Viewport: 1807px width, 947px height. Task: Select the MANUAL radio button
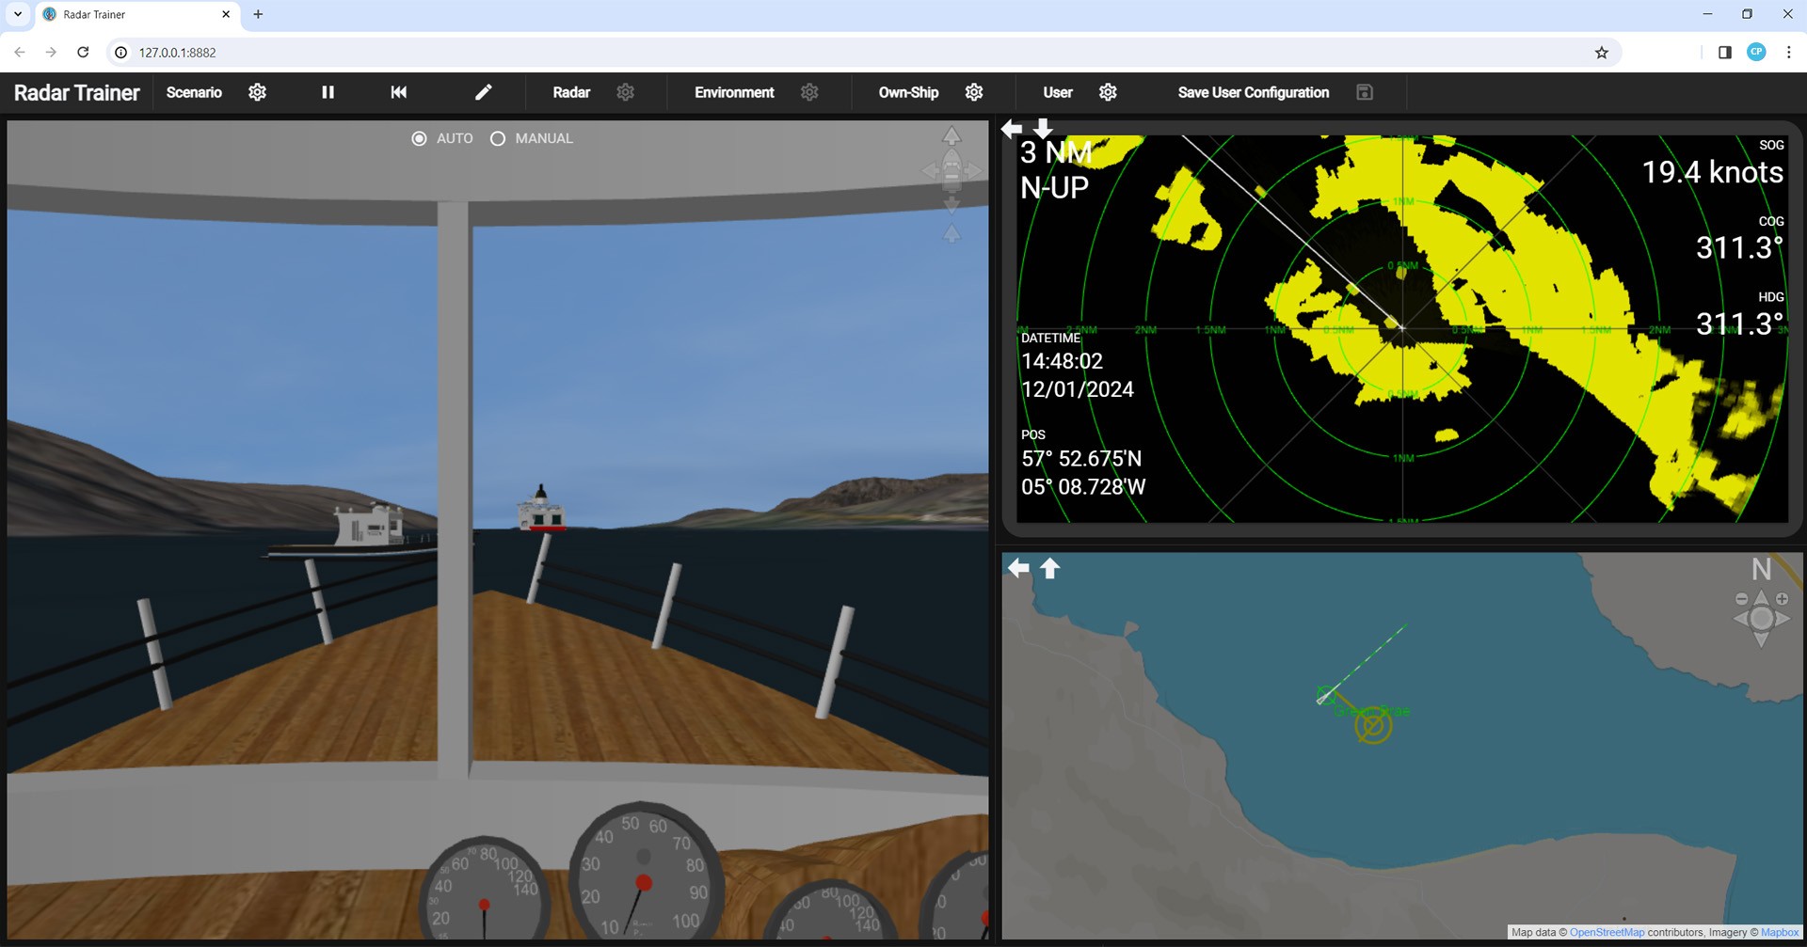498,138
